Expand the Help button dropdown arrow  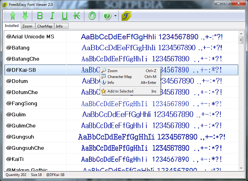(115, 16)
